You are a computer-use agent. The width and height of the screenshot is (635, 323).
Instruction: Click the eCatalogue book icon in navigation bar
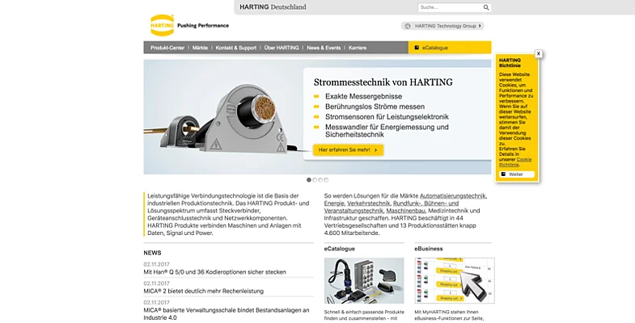point(417,48)
